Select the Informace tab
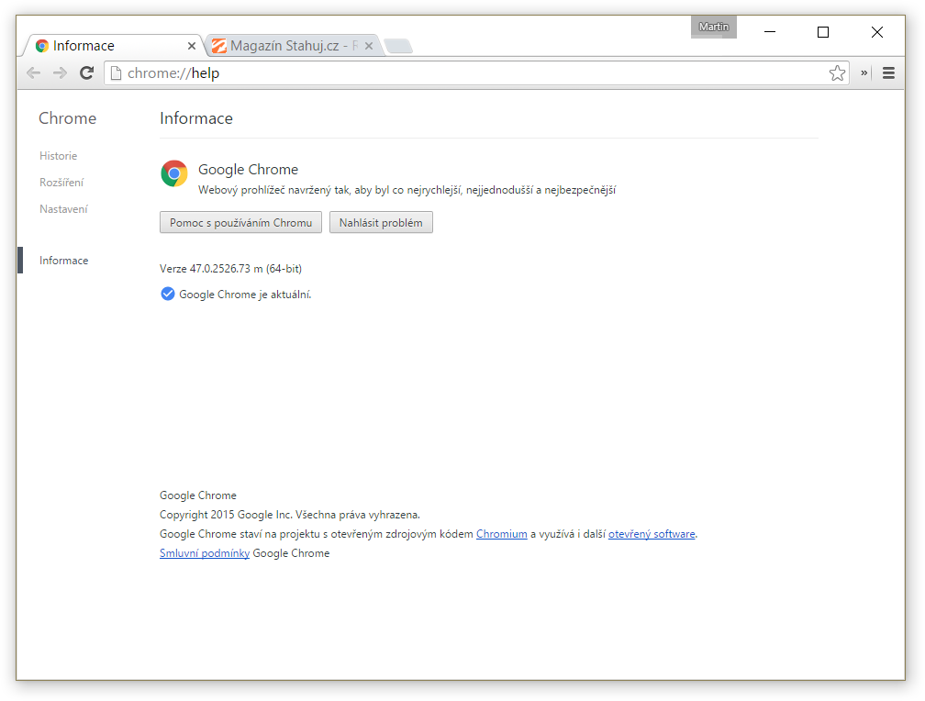 (x=113, y=46)
